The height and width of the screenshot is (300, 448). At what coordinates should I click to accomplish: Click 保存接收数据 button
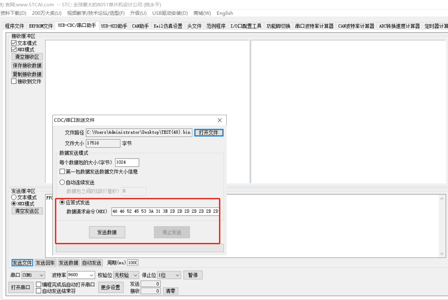27,65
